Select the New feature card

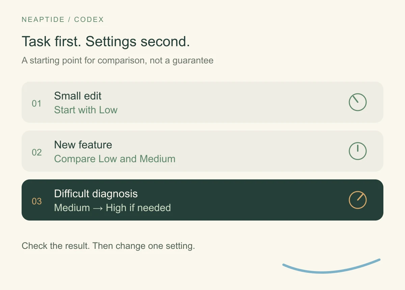202,151
